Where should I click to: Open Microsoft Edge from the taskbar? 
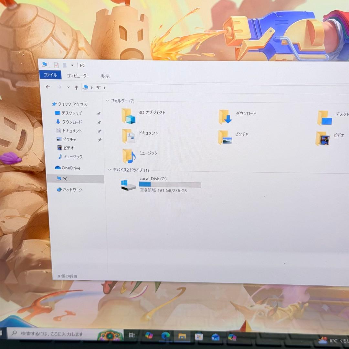pyautogui.click(x=165, y=336)
